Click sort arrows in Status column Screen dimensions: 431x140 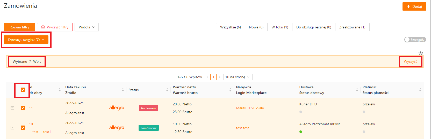[167, 90]
